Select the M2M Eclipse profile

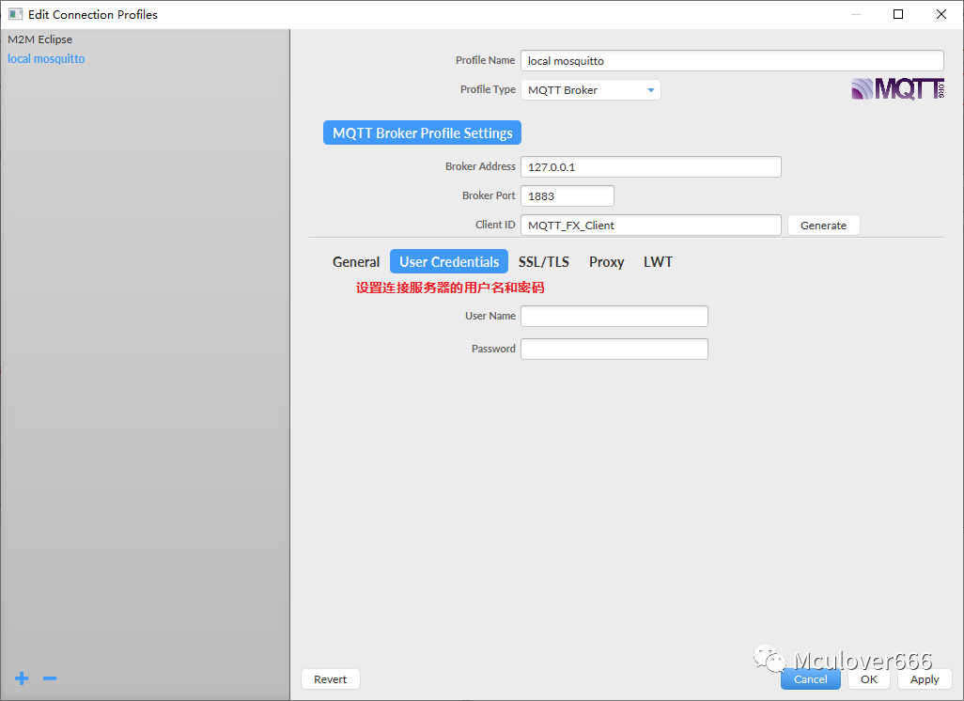coord(40,39)
